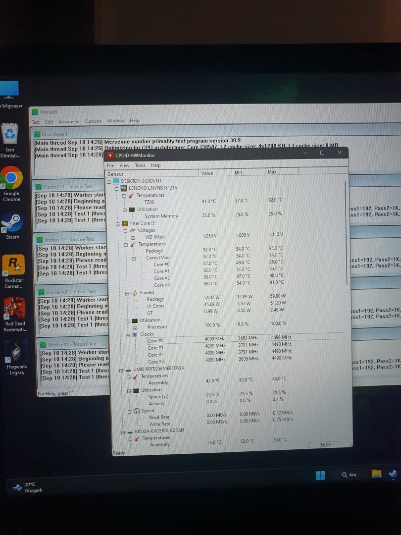Collapse the Clocks section

128,335
